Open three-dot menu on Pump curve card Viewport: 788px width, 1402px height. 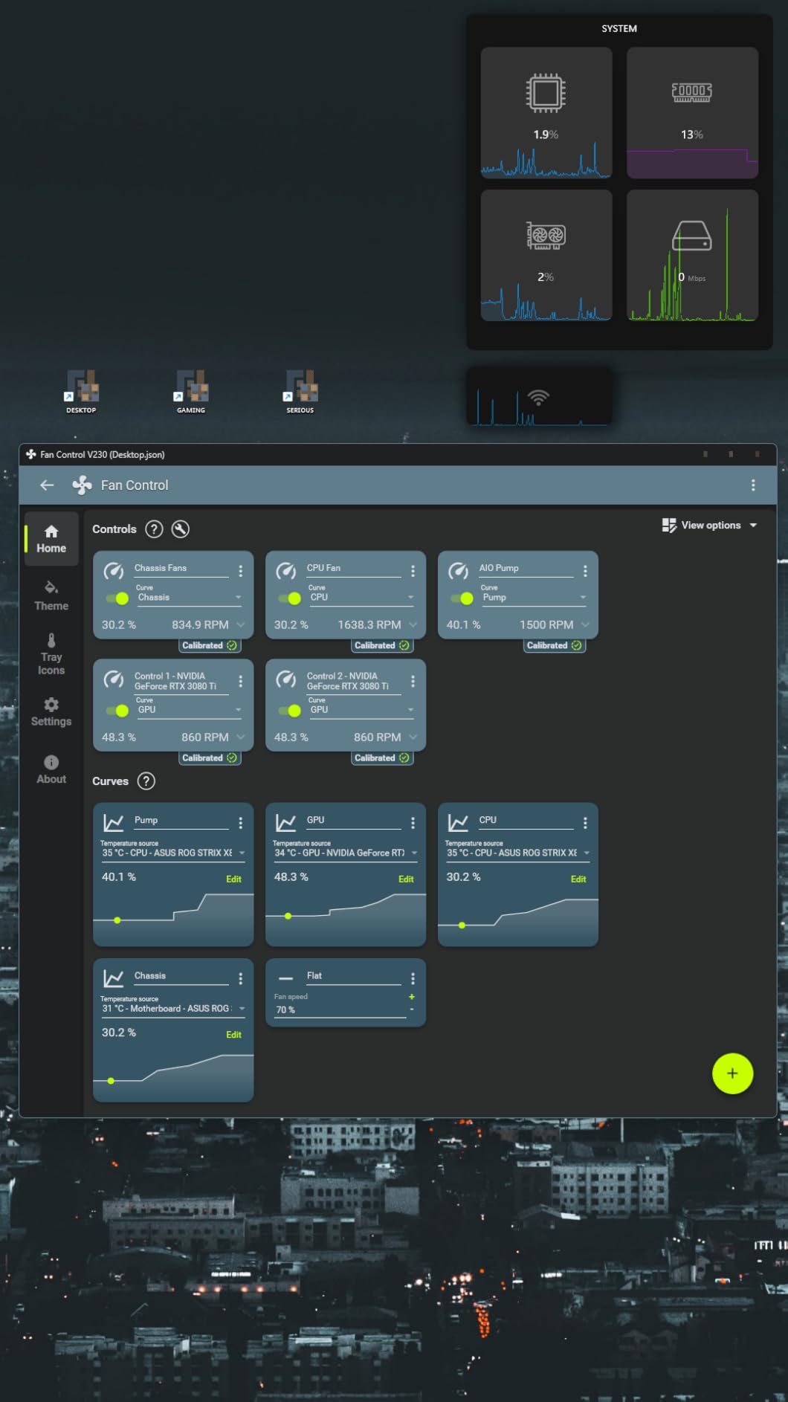click(240, 823)
